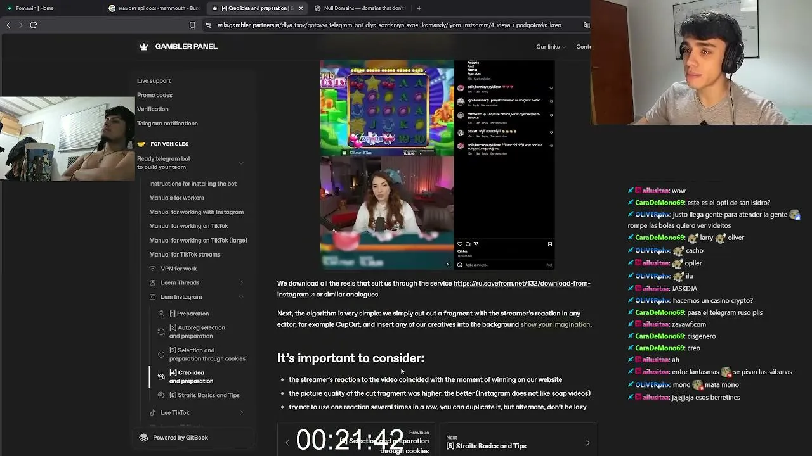Viewport: 812px width, 456px height.
Task: Open the VPN for work page
Action: (178, 269)
